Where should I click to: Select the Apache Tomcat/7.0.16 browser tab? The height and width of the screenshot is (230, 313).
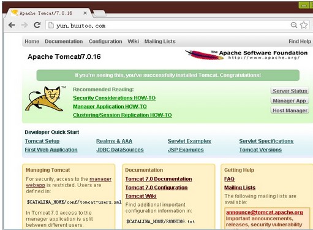pyautogui.click(x=48, y=13)
